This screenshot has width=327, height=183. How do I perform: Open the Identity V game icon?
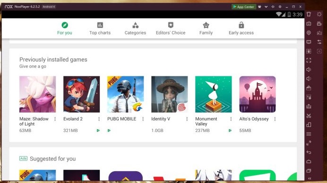tap(170, 94)
